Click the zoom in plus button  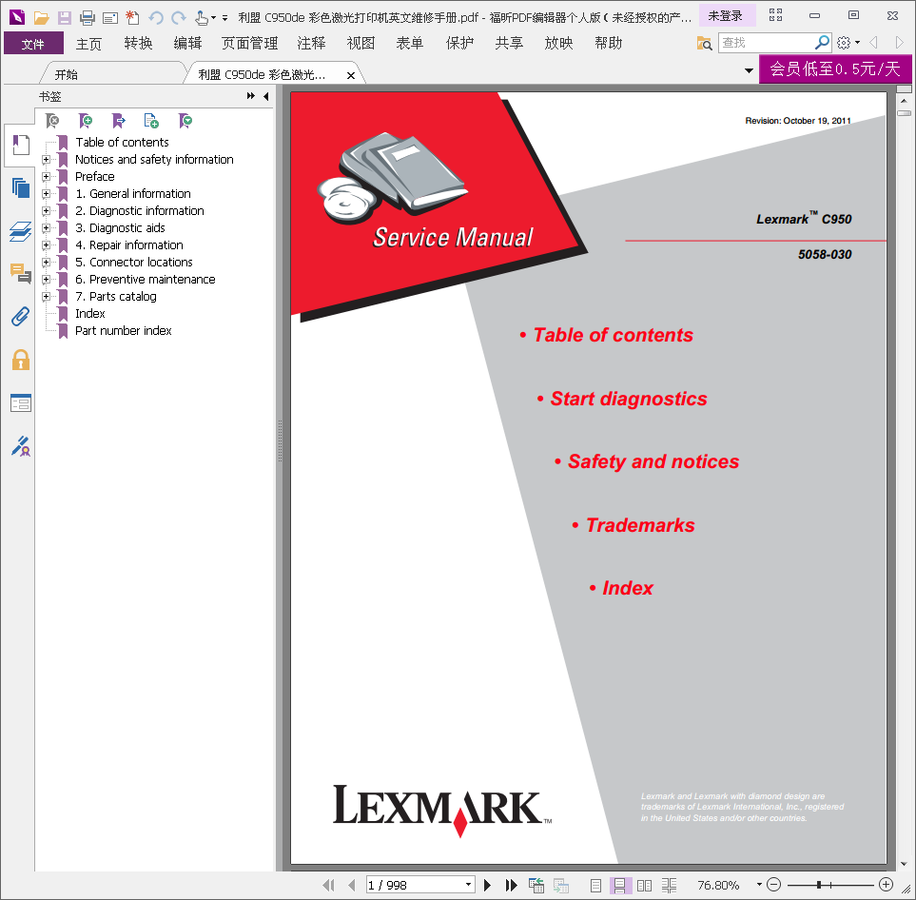[886, 885]
